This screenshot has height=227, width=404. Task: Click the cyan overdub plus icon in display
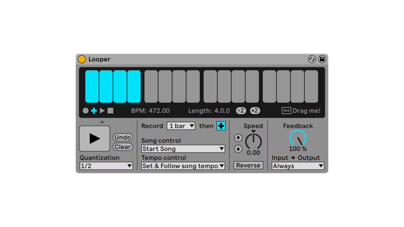94,111
